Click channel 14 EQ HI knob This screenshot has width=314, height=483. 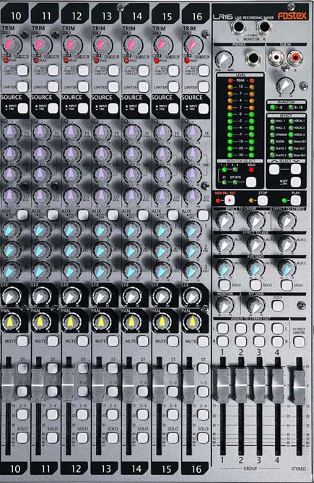[x=132, y=132]
